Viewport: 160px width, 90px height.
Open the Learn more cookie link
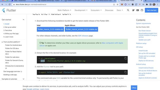[x=44, y=89]
